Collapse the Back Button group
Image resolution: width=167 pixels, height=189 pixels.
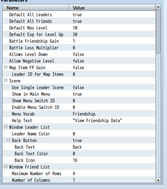pos(8,140)
